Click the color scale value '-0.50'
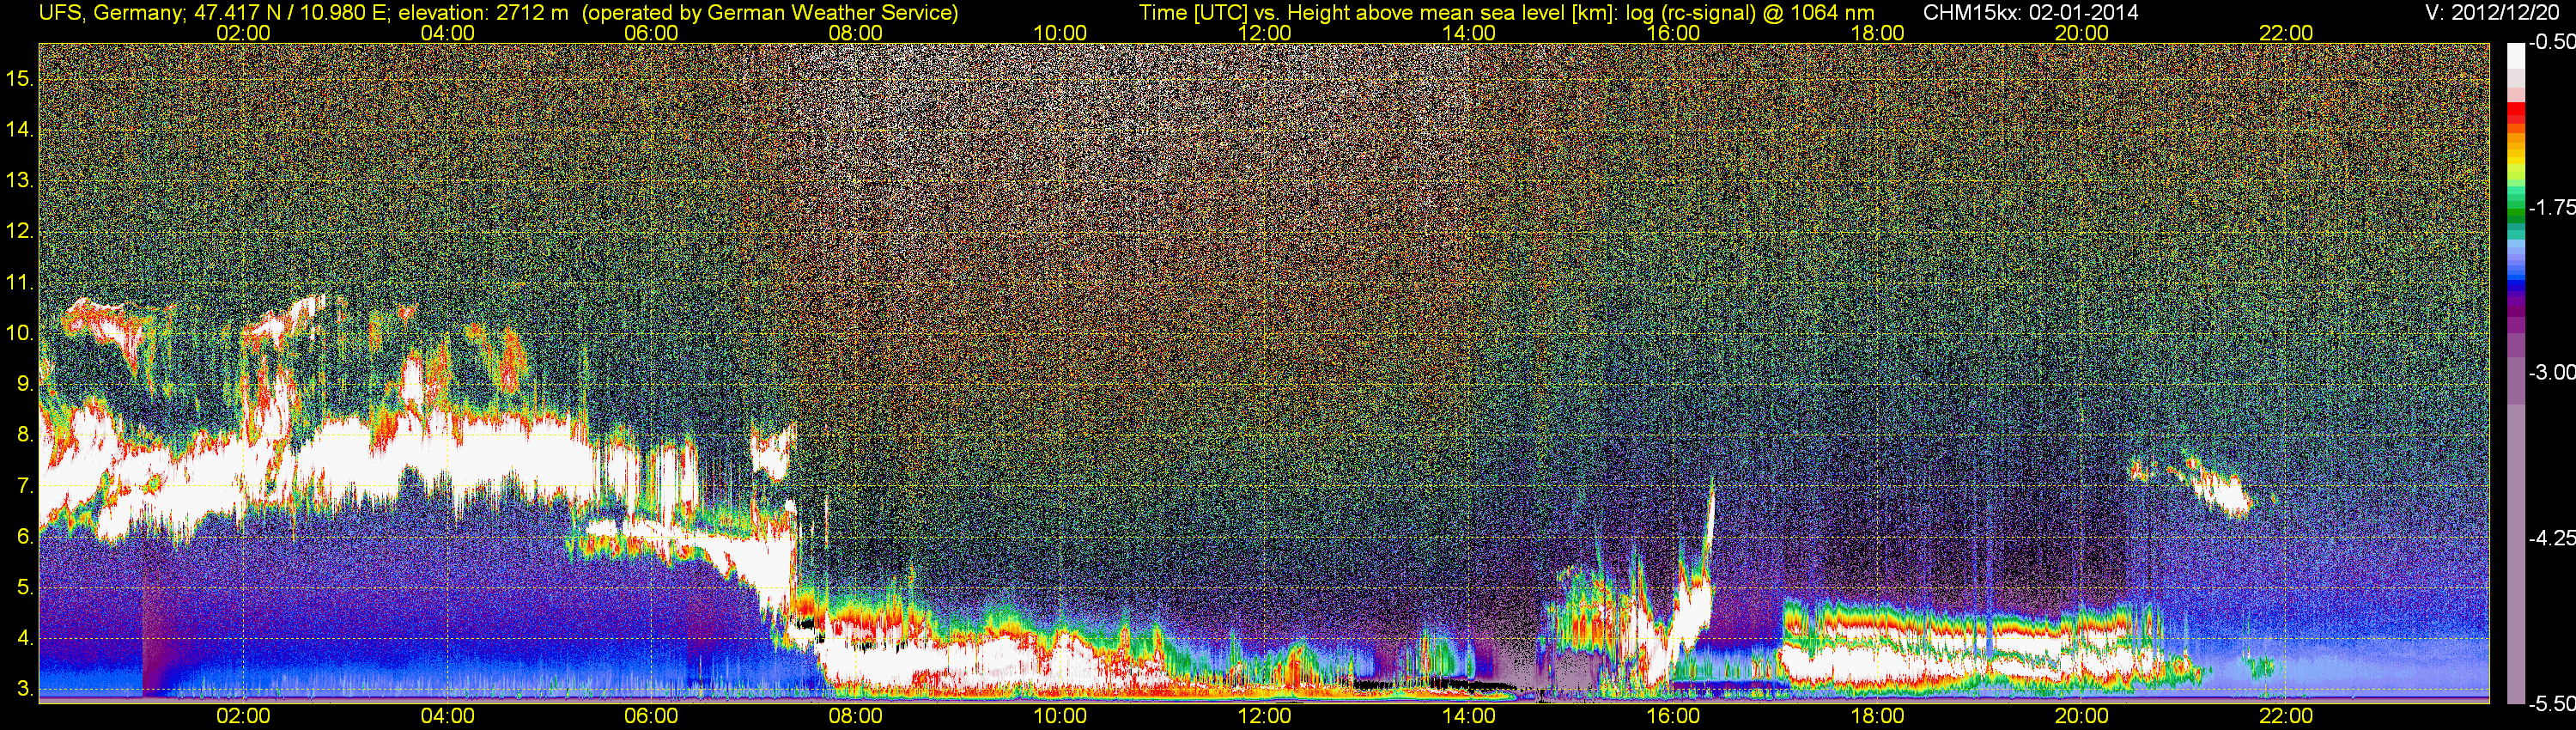The height and width of the screenshot is (730, 2576). point(2551,42)
